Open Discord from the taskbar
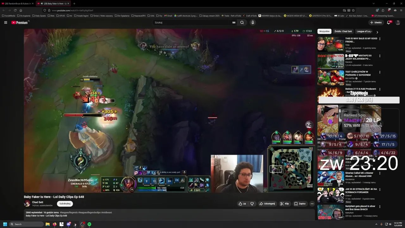The width and height of the screenshot is (405, 228). pyautogui.click(x=68, y=224)
